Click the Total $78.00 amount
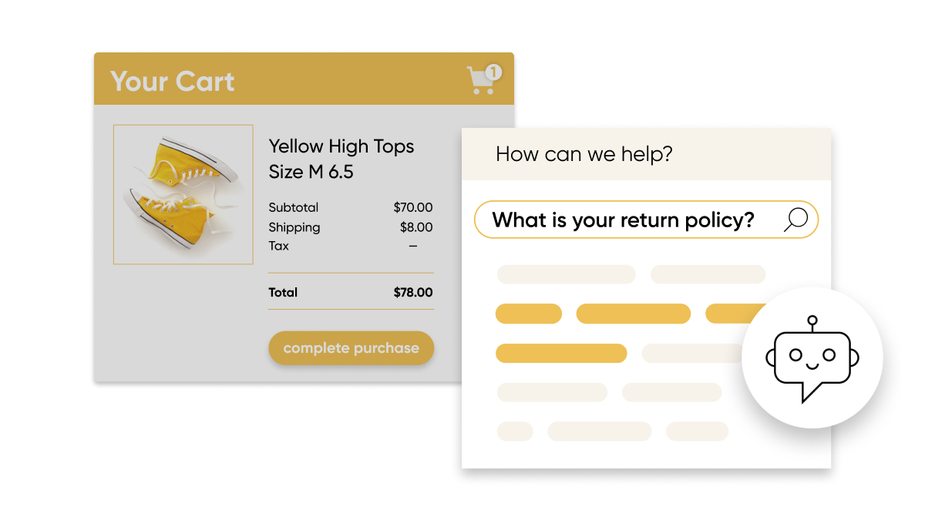The height and width of the screenshot is (520, 925). [413, 293]
